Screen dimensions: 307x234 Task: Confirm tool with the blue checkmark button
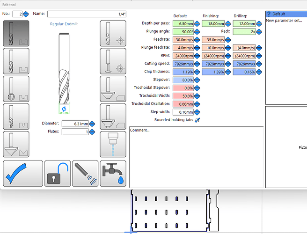[x=22, y=174]
